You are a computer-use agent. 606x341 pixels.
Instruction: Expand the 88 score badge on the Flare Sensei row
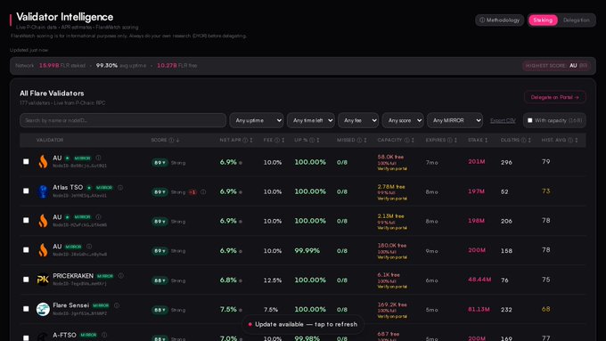click(x=160, y=310)
